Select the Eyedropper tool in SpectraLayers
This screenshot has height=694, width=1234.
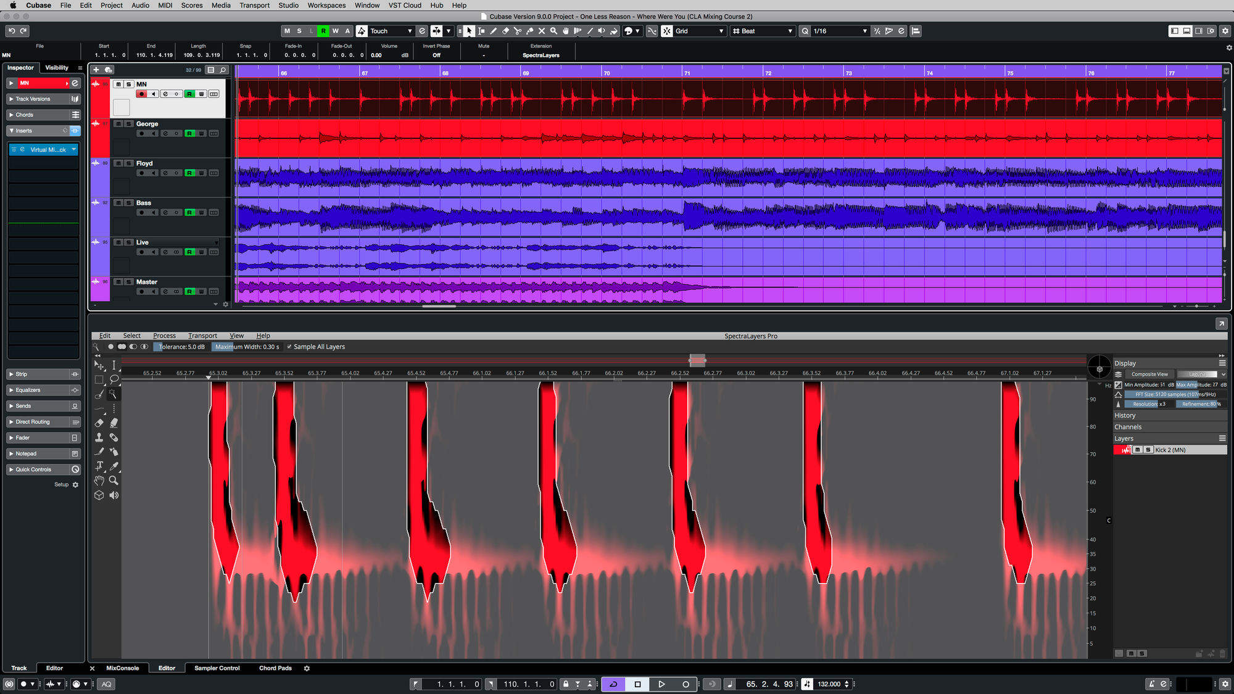coord(115,467)
